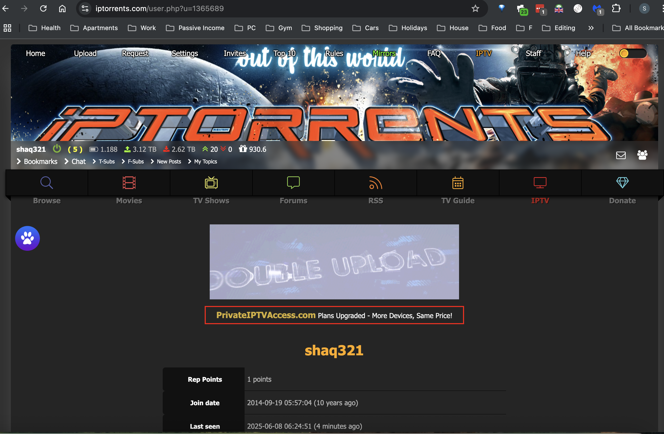Go to the browser home page icon
This screenshot has height=434, width=664.
tap(62, 9)
